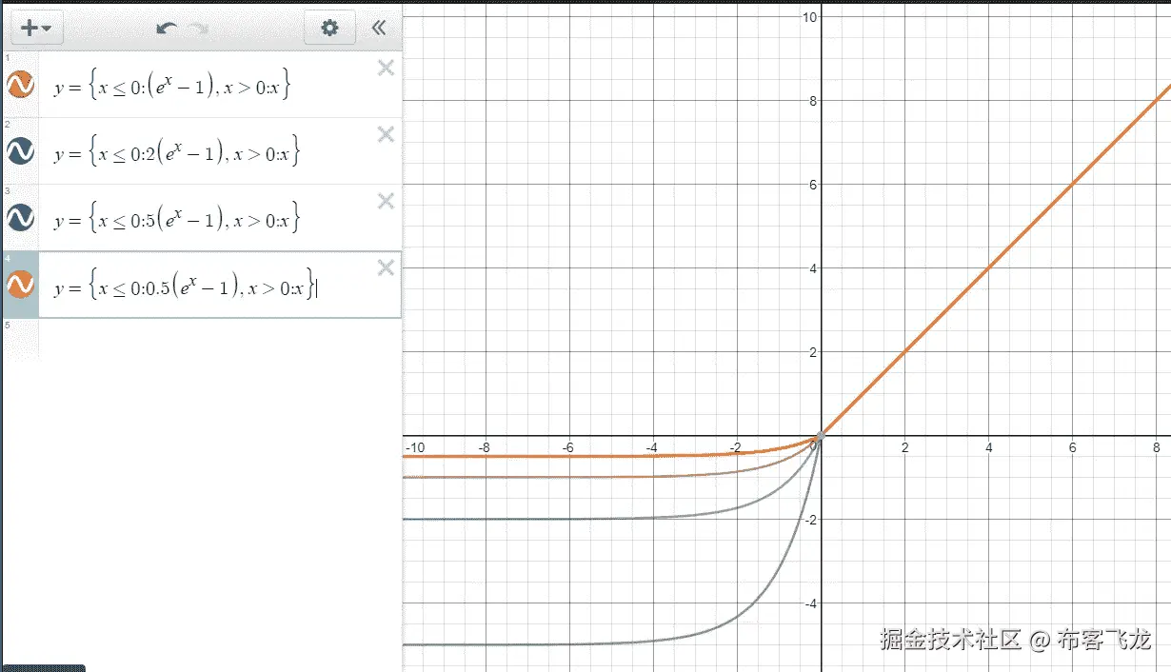Click x-axis label -10
The image size is (1171, 672).
coord(415,446)
